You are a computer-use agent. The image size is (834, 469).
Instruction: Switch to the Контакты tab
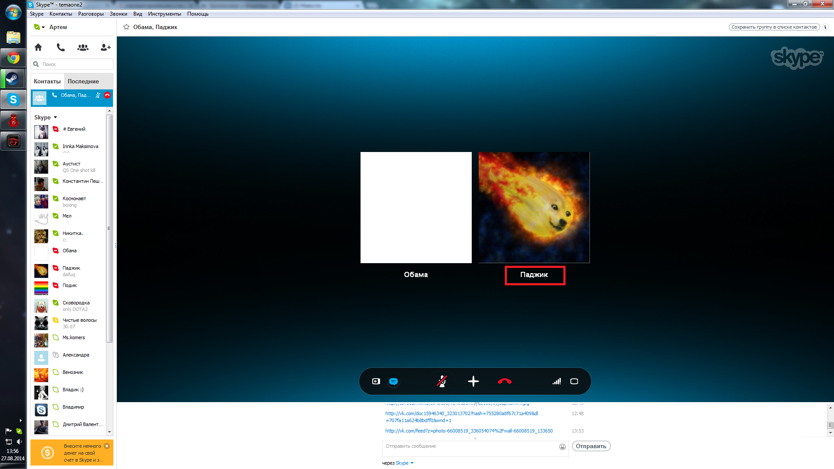(47, 81)
